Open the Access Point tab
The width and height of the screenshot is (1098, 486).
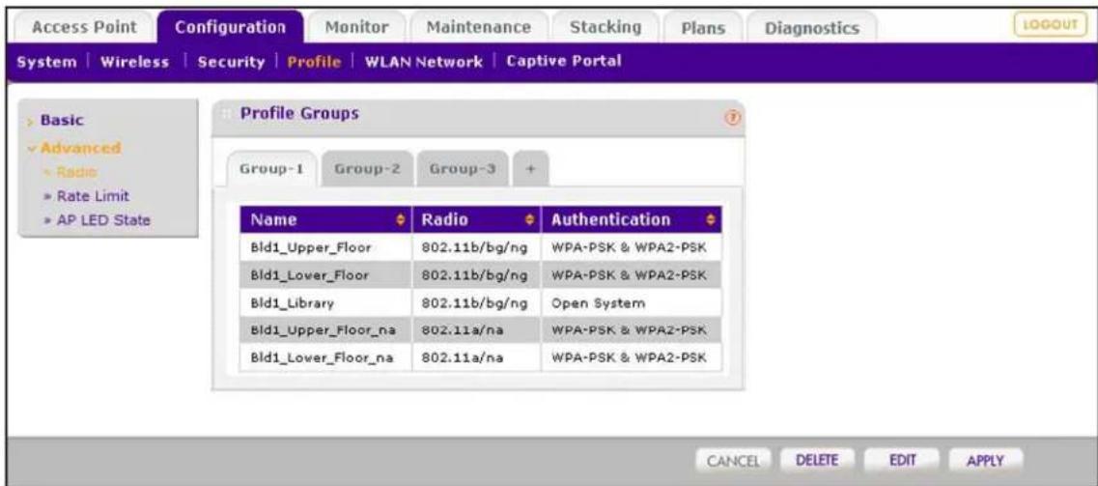pos(84,28)
